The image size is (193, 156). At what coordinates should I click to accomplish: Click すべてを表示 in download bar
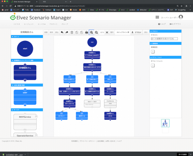coord(182,154)
